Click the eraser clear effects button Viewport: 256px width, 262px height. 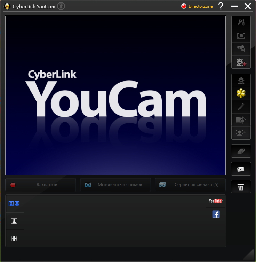point(241,151)
